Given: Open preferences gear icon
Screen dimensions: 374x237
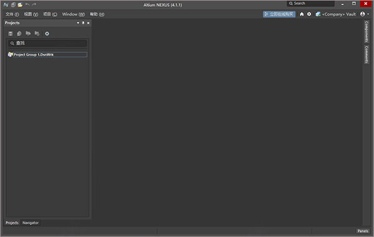Looking at the screenshot, I should [x=309, y=14].
